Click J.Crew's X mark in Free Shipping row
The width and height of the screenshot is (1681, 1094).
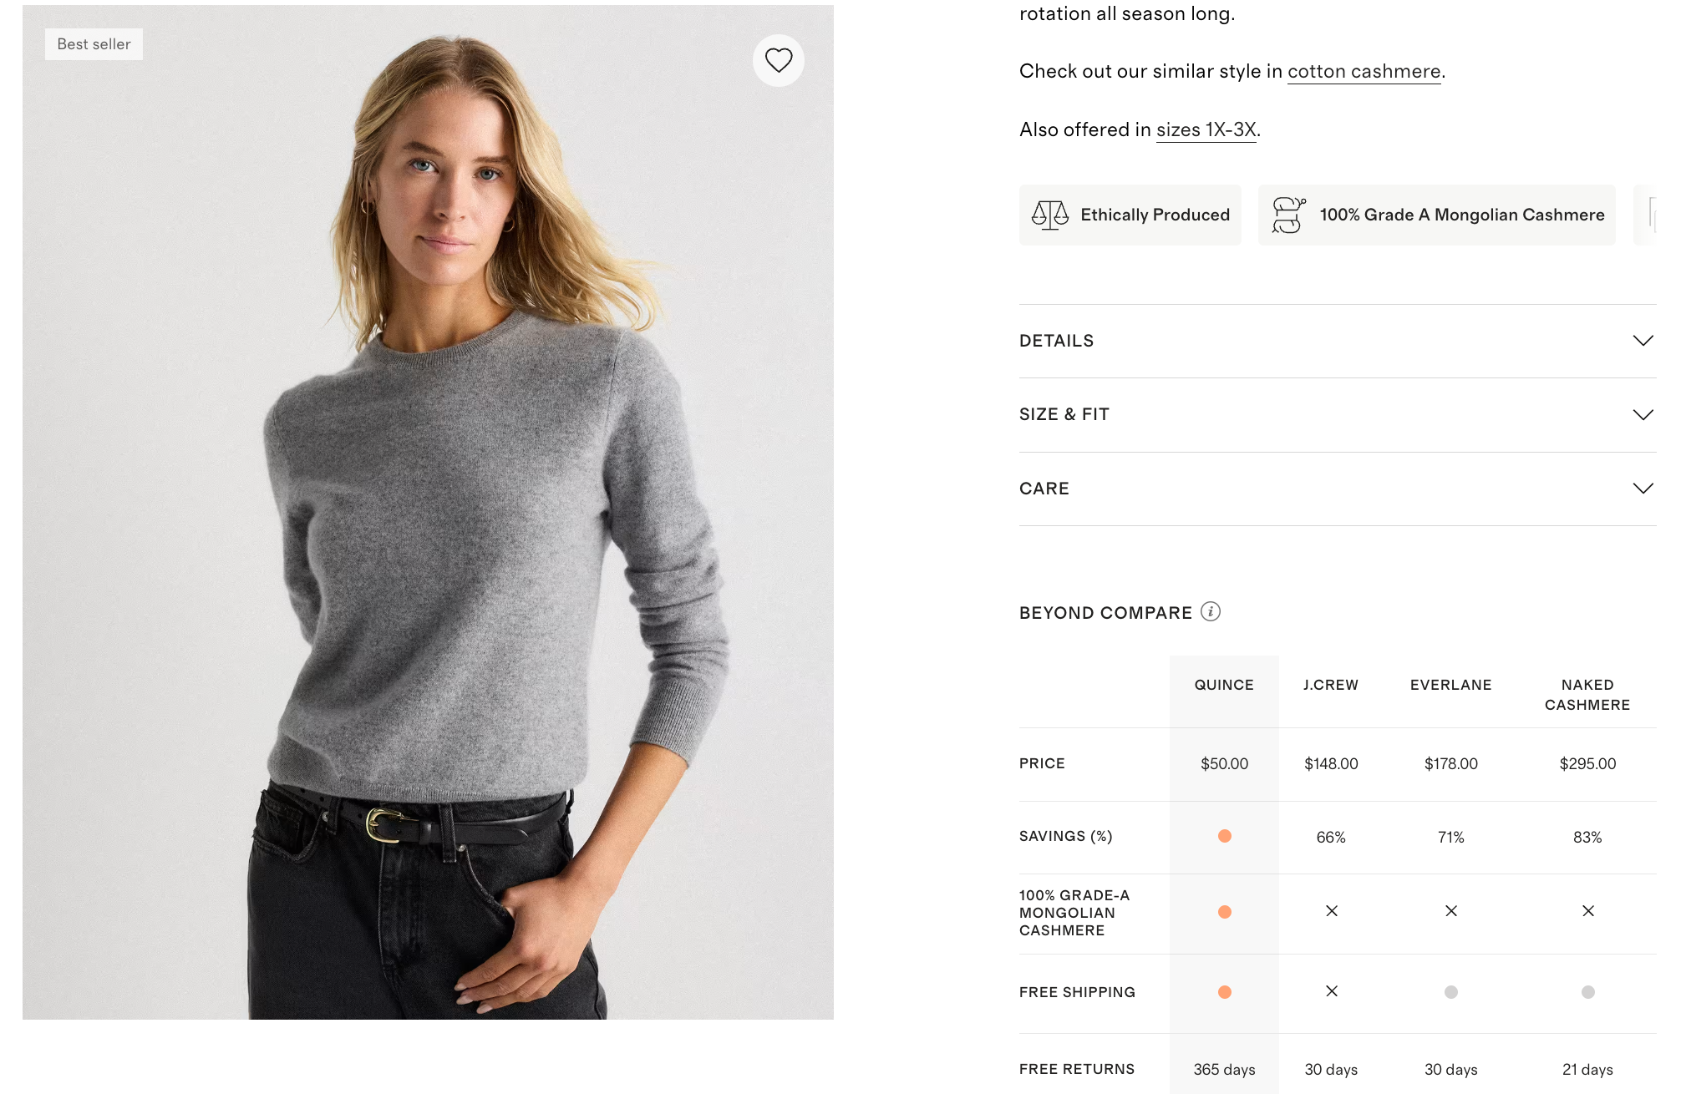point(1332,991)
